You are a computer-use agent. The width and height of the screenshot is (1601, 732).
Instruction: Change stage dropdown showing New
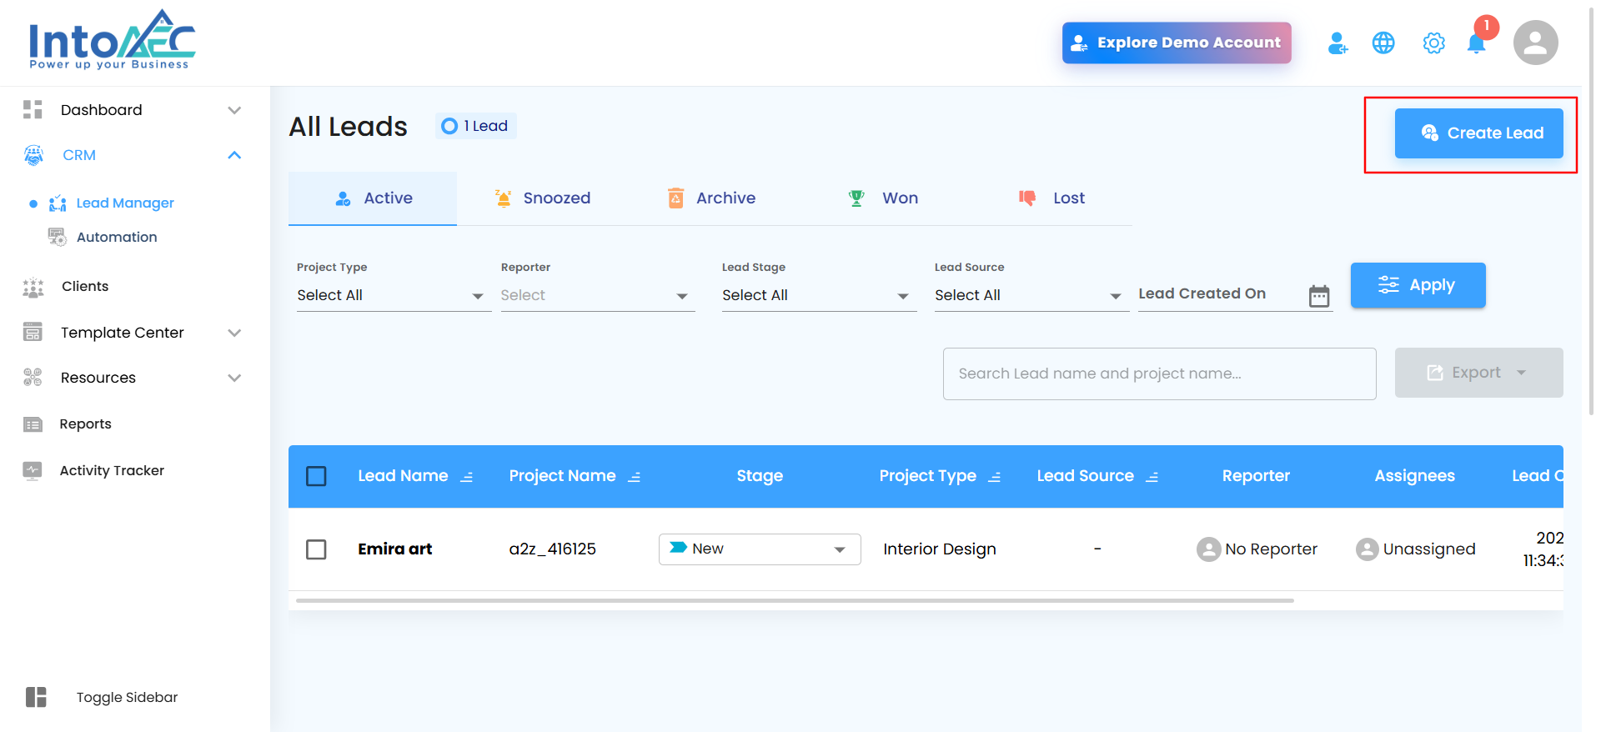click(x=759, y=549)
